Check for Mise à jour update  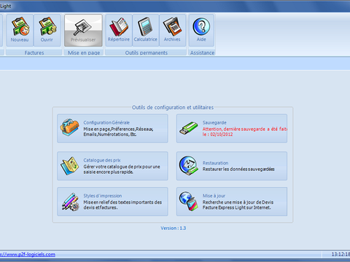(232, 202)
